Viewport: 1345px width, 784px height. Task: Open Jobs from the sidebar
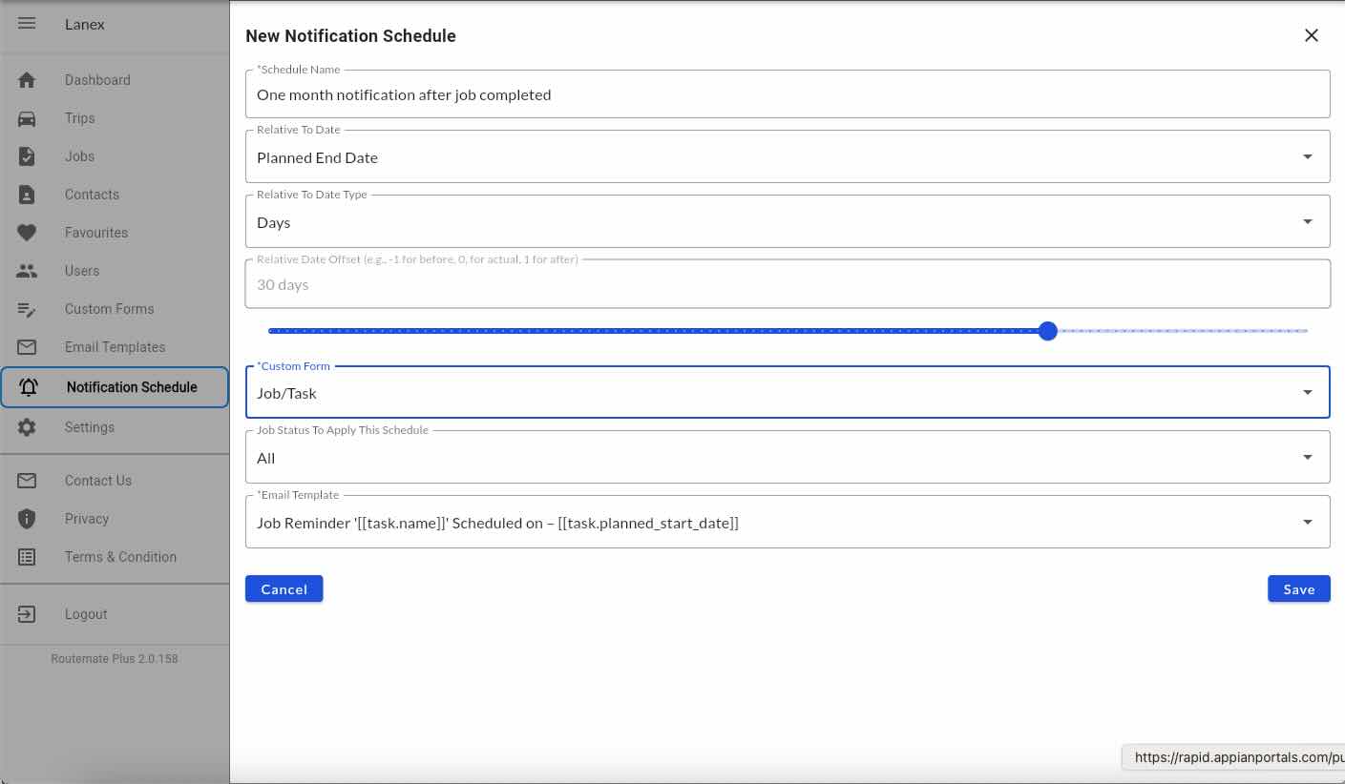tap(79, 156)
